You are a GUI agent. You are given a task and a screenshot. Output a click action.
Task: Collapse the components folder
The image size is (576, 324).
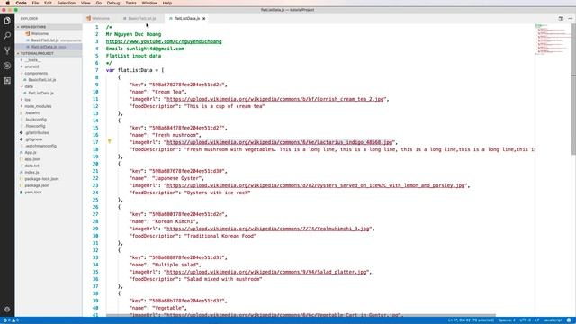pyautogui.click(x=36, y=73)
